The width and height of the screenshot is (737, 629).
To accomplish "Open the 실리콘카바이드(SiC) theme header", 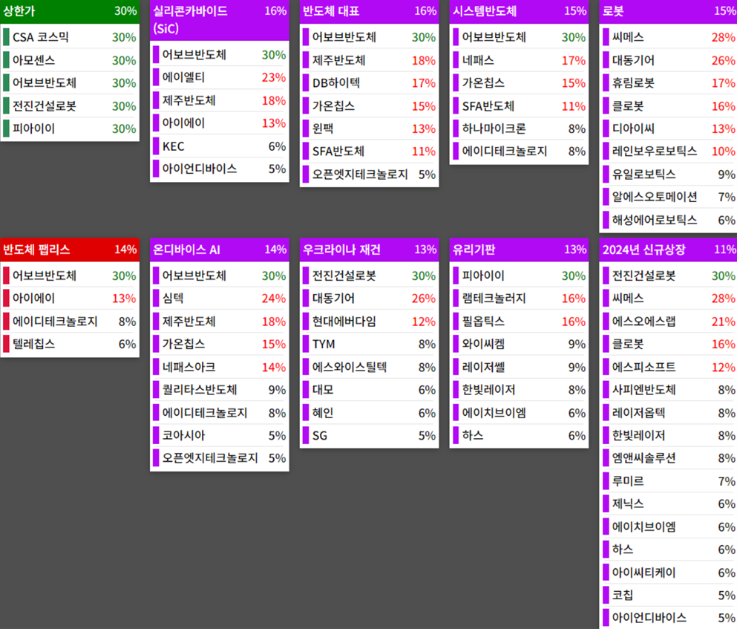I will 220,20.
